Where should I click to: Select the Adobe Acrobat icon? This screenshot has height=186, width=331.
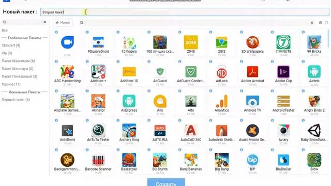pos(252,72)
